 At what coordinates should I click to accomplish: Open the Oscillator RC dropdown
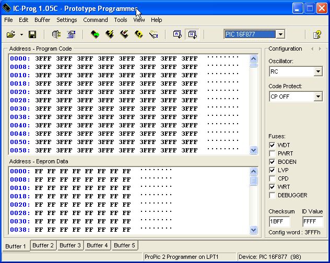click(318, 71)
